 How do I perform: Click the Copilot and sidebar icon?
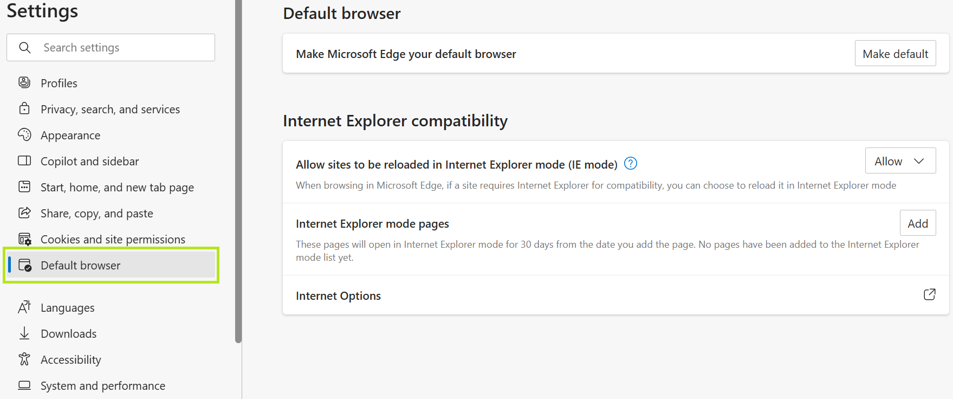24,160
